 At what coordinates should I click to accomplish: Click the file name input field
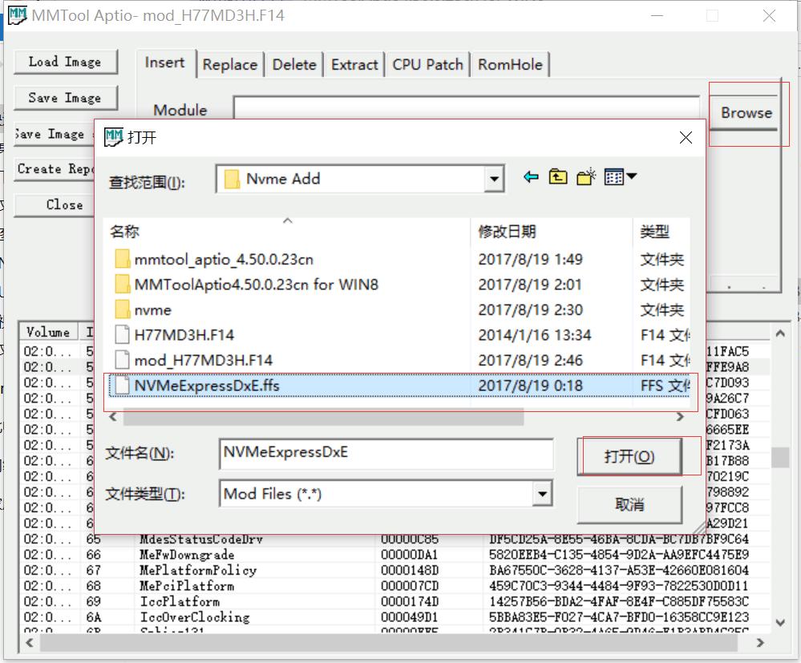tap(385, 453)
